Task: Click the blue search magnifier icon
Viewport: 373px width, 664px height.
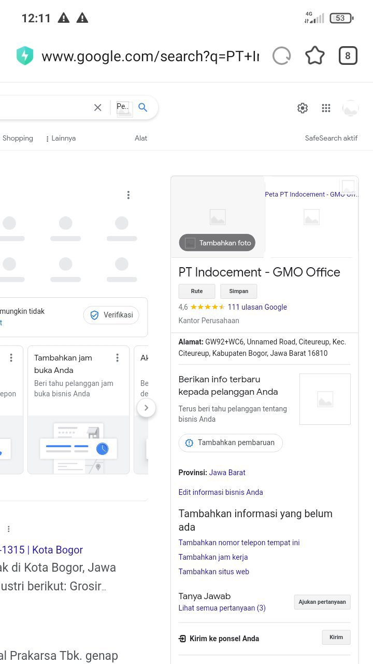Action: 143,107
